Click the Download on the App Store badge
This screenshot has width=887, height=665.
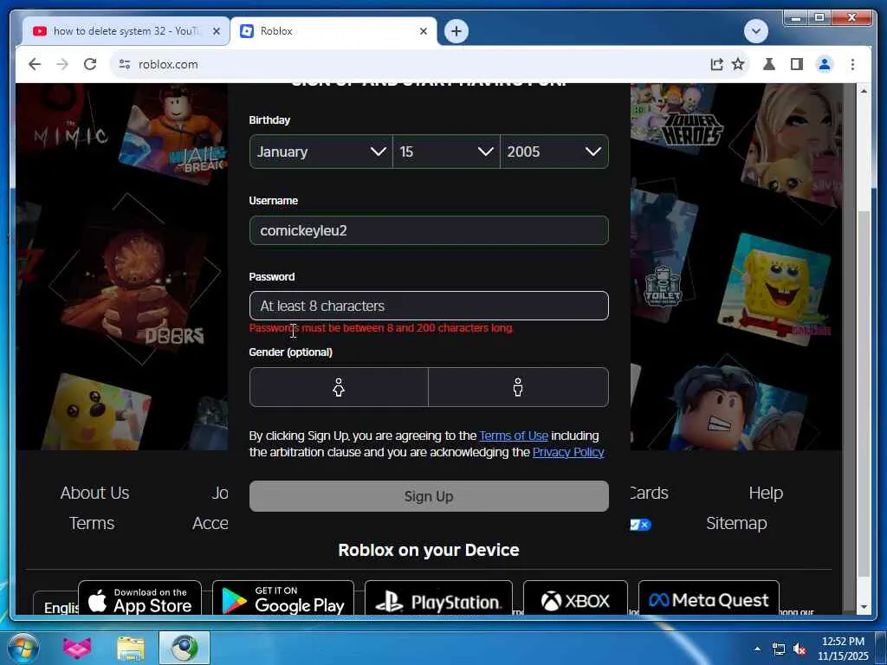139,598
